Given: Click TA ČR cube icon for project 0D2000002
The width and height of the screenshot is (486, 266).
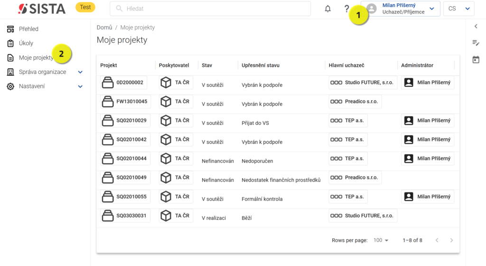Looking at the screenshot, I should [166, 83].
